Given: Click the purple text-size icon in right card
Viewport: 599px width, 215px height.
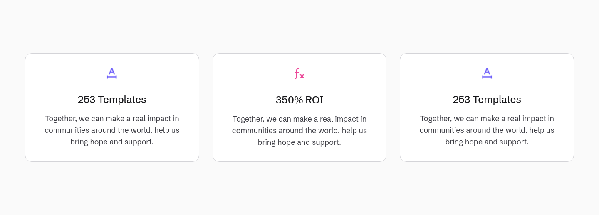Looking at the screenshot, I should [x=487, y=73].
